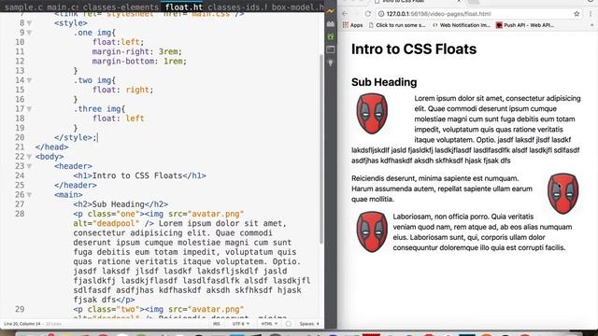This screenshot has height=336, width=598.
Task: Toggle the linting status circle in status bar
Action: tap(289, 324)
